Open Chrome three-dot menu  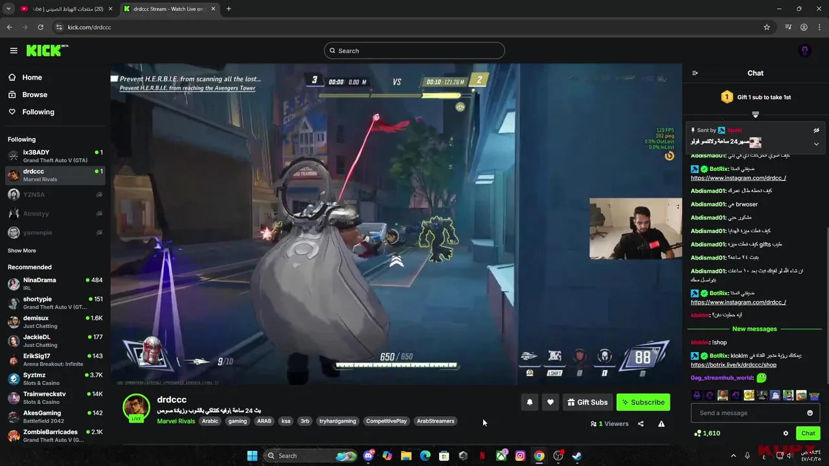pyautogui.click(x=820, y=27)
